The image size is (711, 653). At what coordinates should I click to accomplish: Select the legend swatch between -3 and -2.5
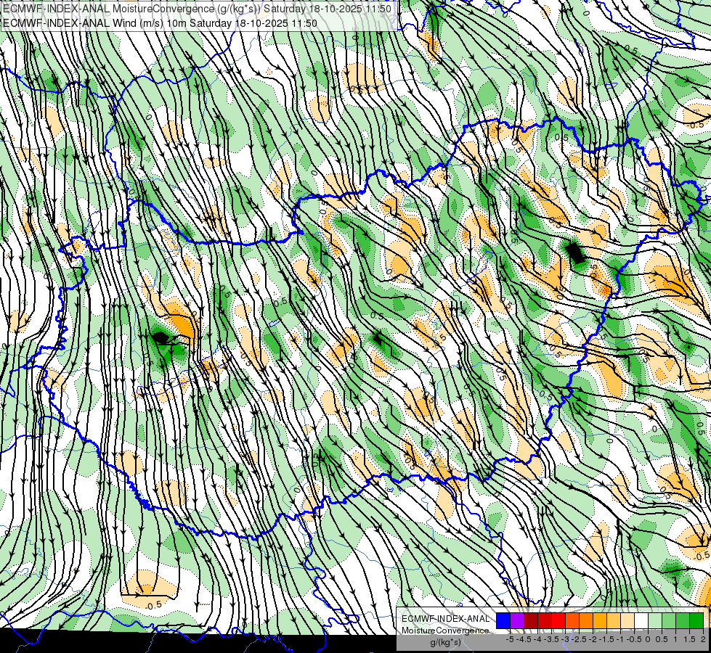[x=572, y=620]
